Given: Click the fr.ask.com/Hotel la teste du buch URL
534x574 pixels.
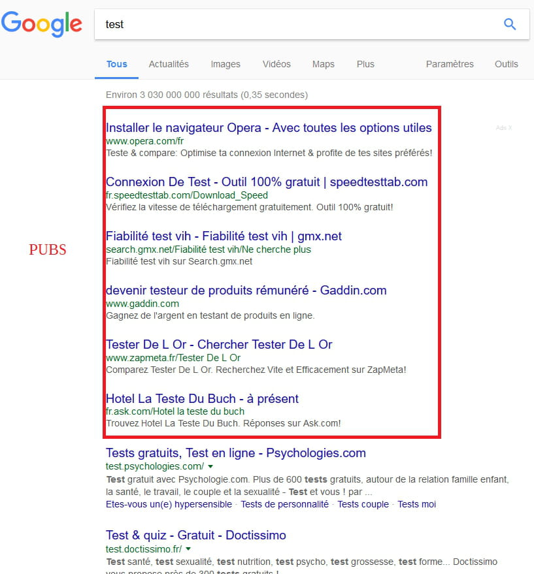Looking at the screenshot, I should (175, 411).
